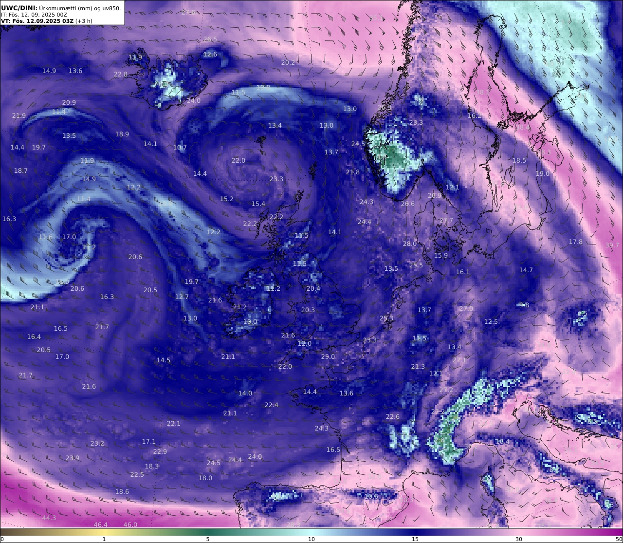623x543 pixels.
Task: Click the map value '16.1'
Action: tap(463, 272)
